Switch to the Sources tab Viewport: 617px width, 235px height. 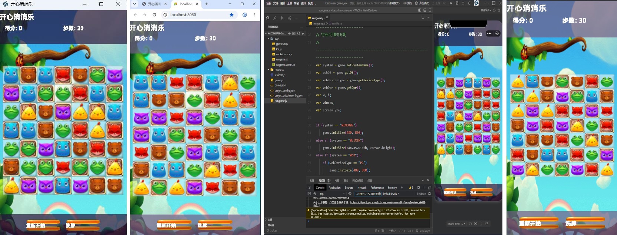pos(349,188)
